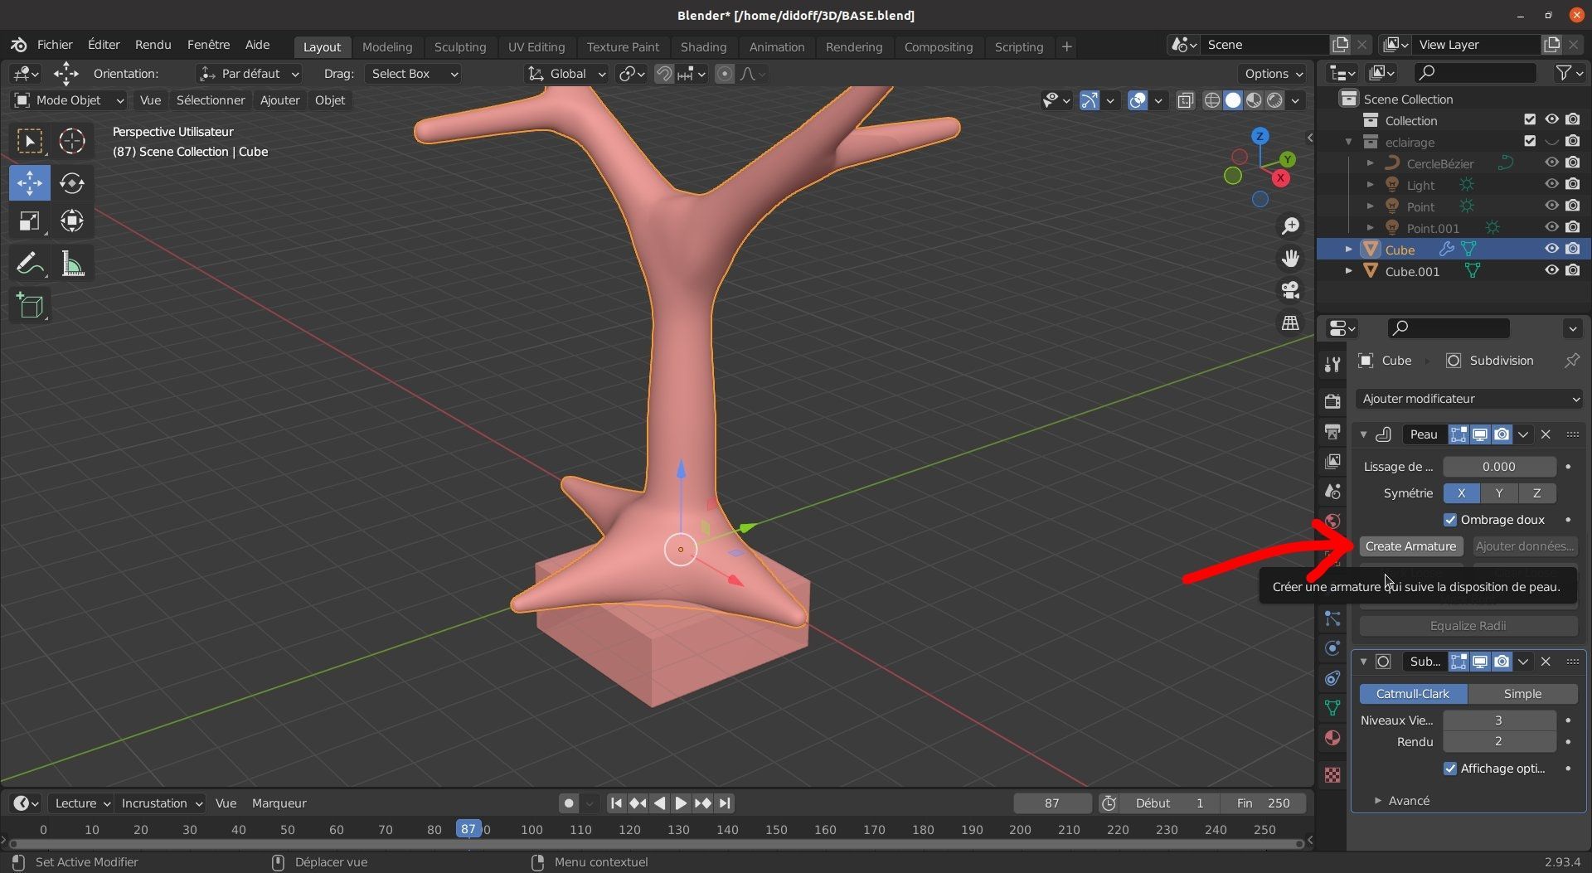Open Material properties tab
The image size is (1592, 873).
(x=1332, y=738)
